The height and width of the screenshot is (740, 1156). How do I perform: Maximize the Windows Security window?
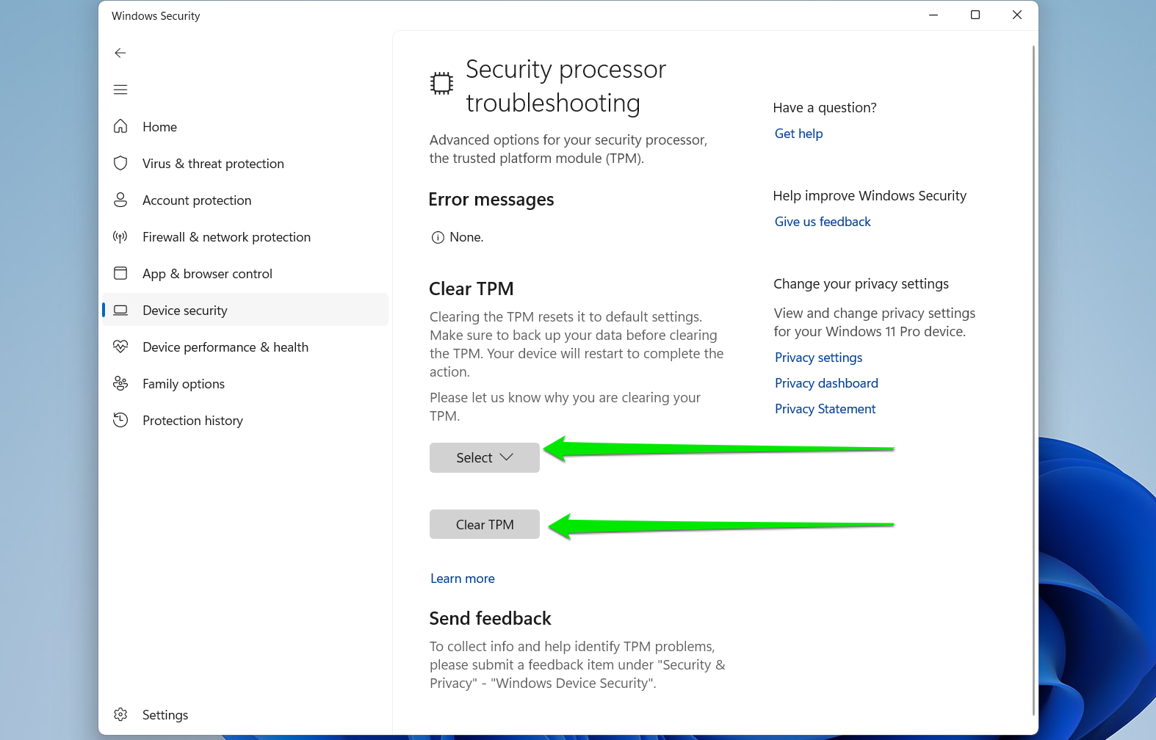point(975,15)
